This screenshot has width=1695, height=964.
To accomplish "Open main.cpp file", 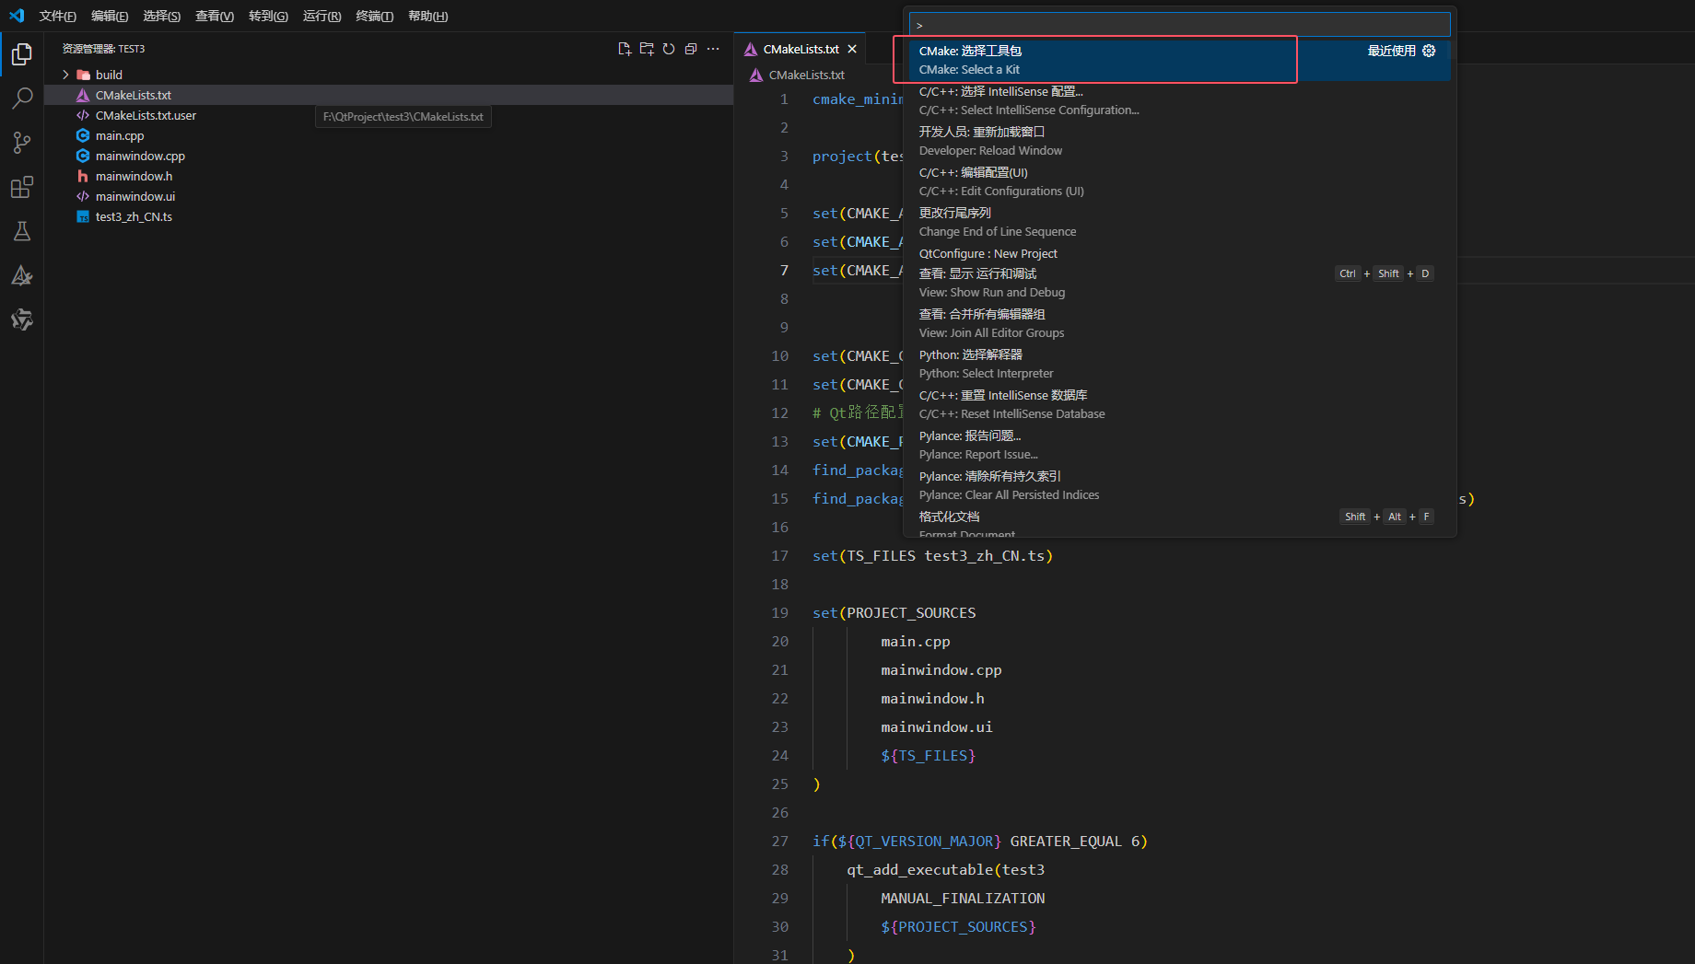I will point(388,135).
